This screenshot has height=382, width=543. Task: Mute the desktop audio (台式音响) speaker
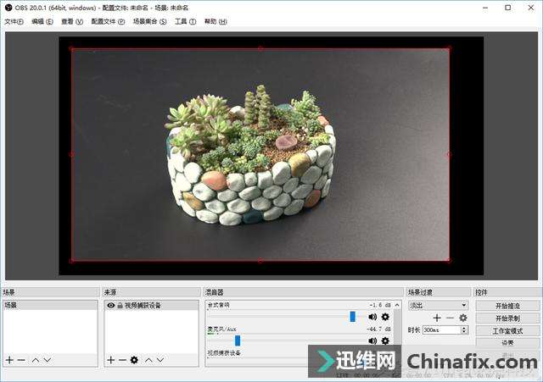372,317
